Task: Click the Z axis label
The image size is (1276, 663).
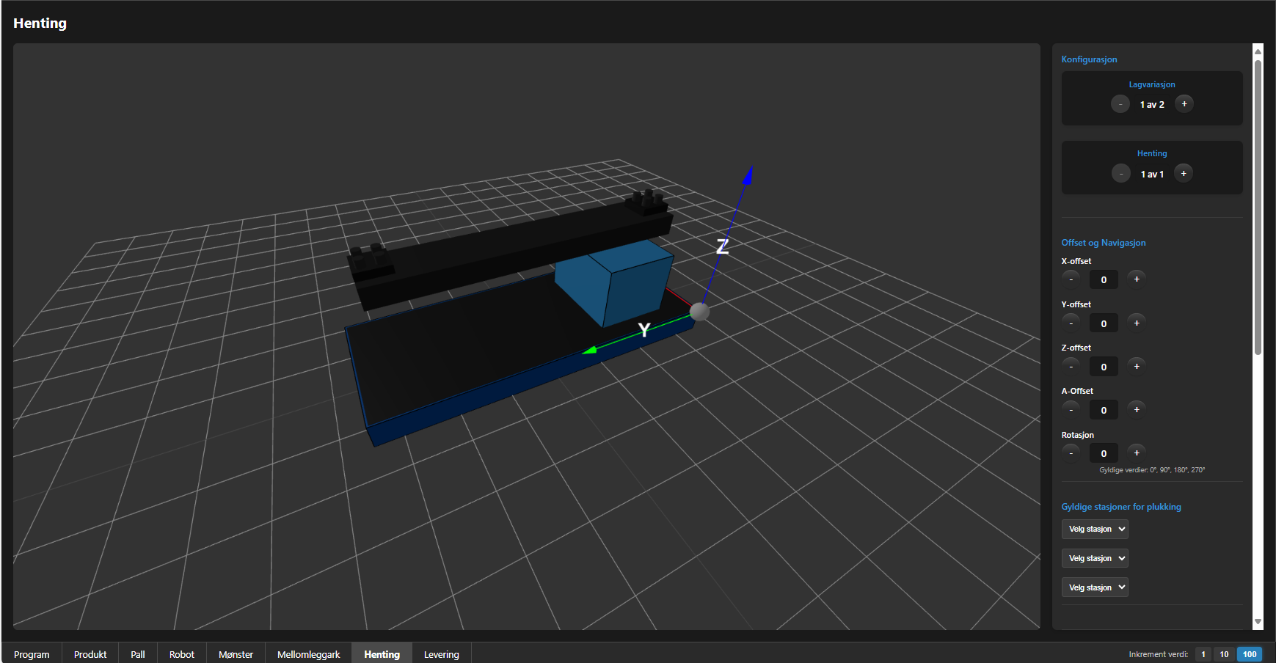Action: [723, 246]
